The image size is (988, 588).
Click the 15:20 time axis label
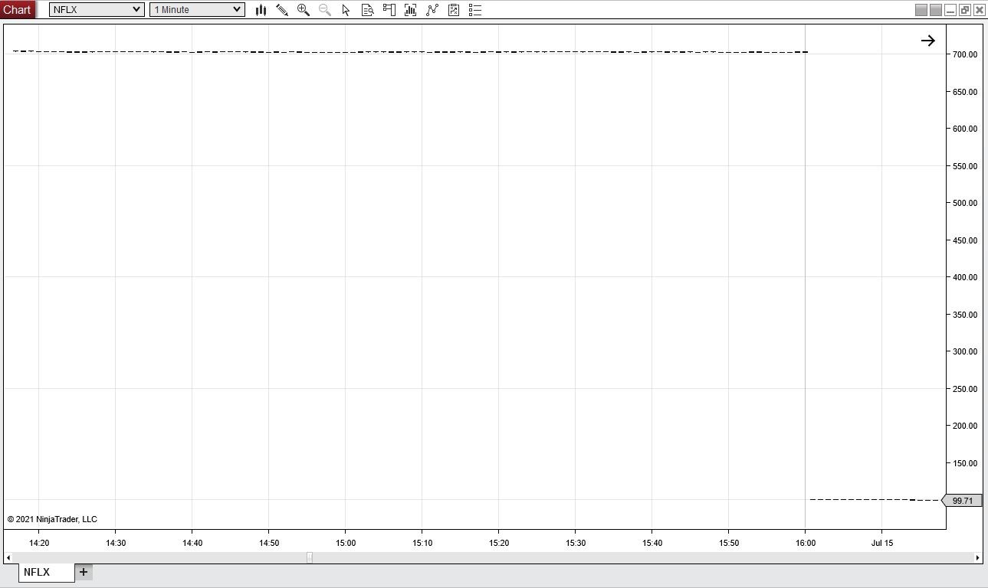point(499,543)
